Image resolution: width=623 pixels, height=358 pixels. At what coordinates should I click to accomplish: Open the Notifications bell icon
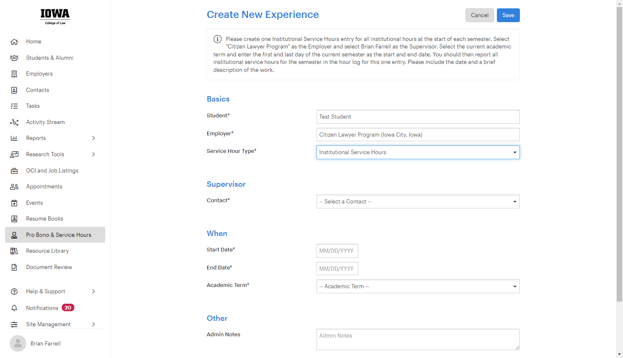(x=14, y=308)
